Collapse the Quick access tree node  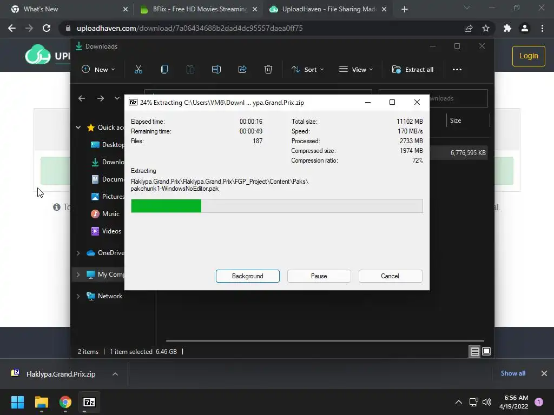[x=78, y=128]
